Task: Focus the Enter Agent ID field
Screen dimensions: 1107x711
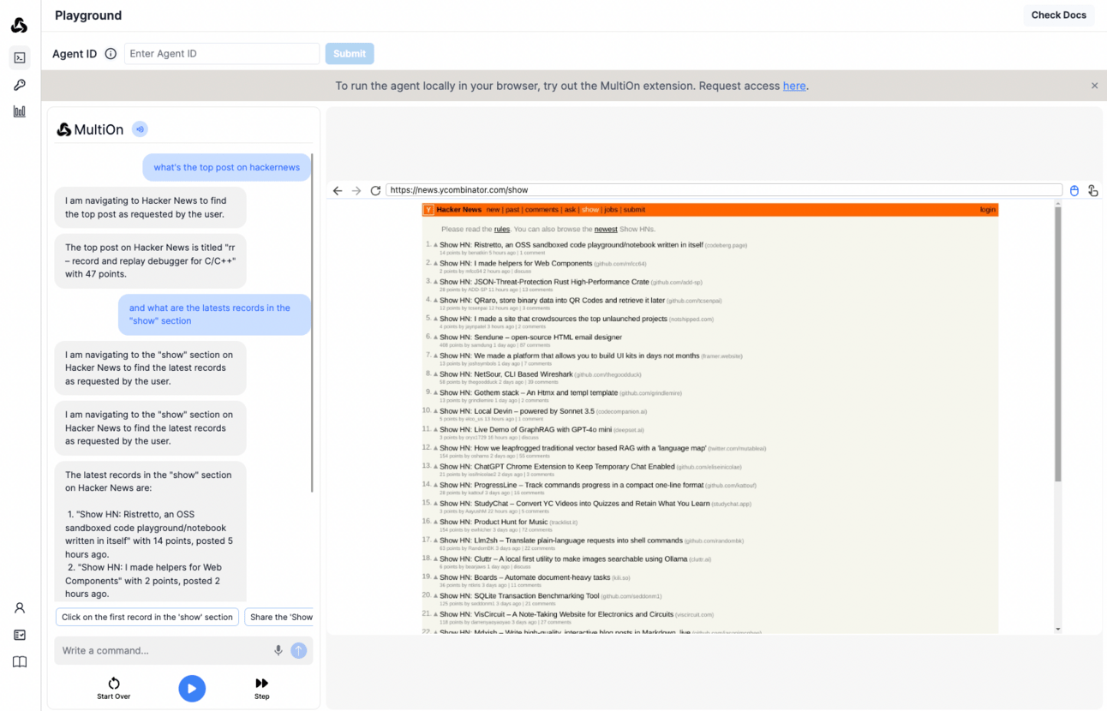Action: [x=222, y=54]
